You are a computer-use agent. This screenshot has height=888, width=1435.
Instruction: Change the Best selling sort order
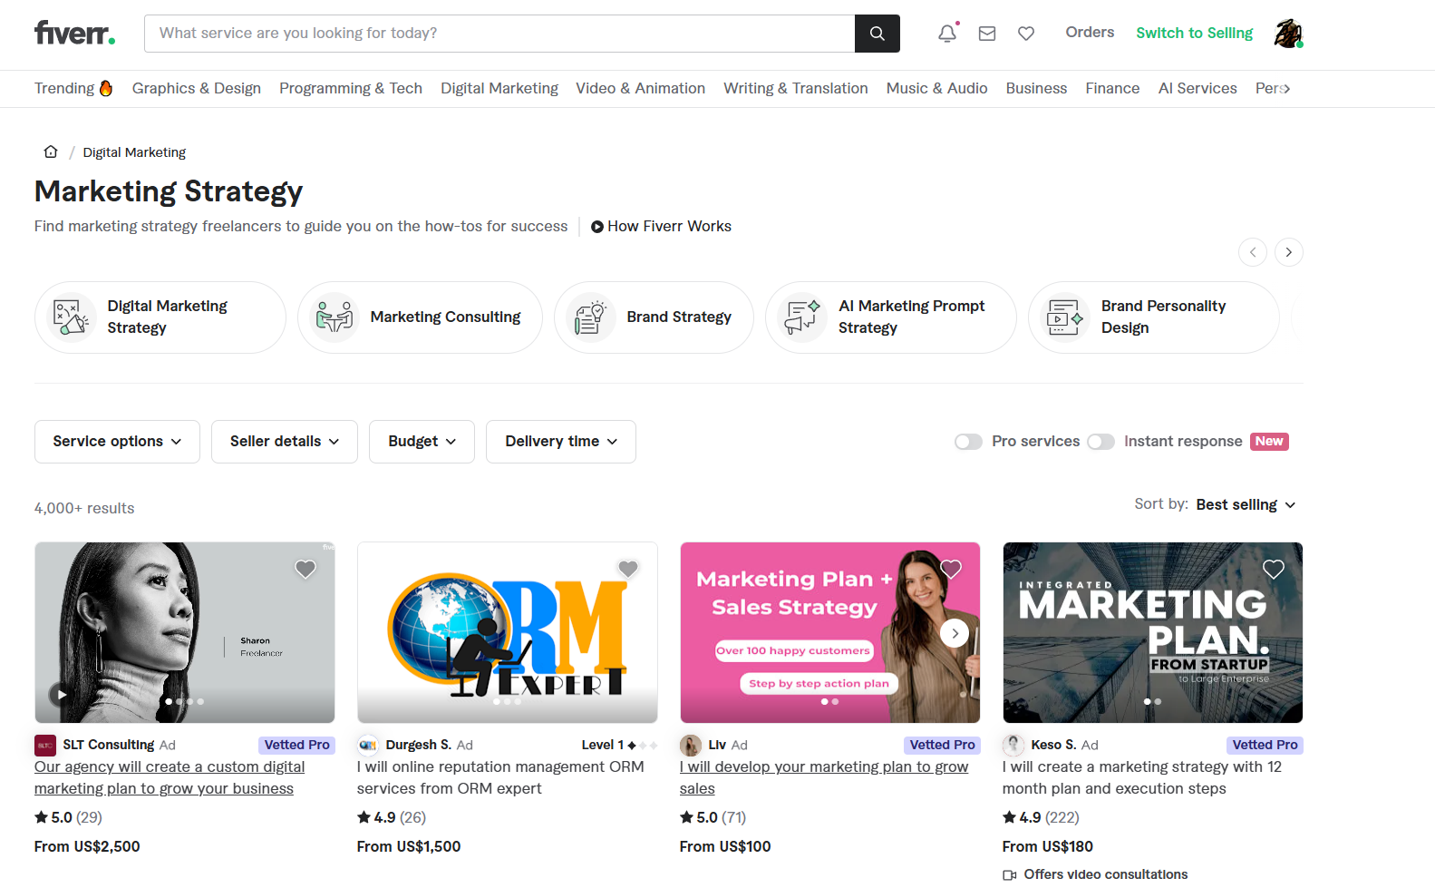(1246, 505)
